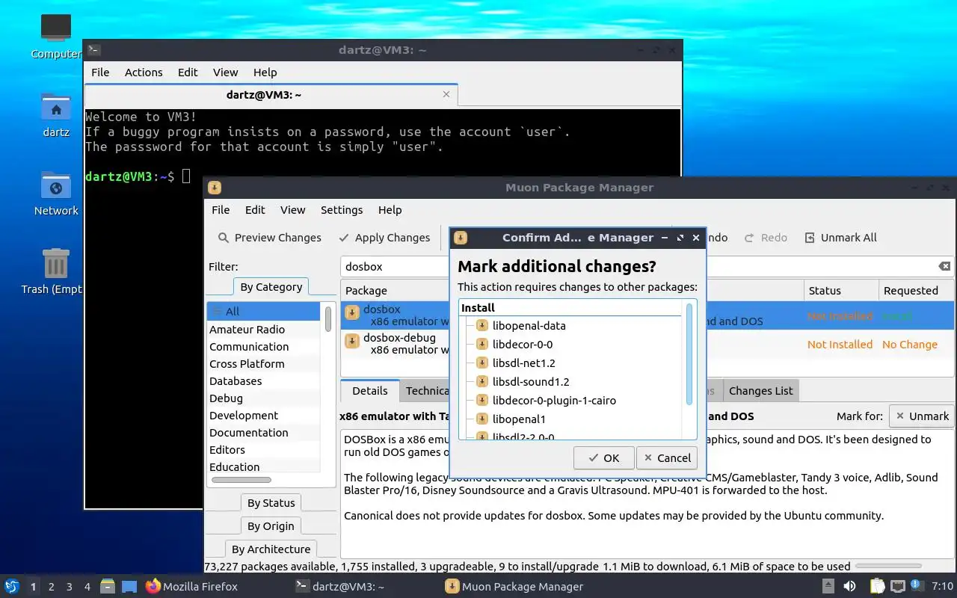957x598 pixels.
Task: Click the Unmark button
Action: pos(923,416)
